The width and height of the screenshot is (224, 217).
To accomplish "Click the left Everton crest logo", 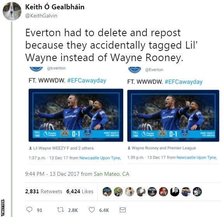I will [36, 69].
